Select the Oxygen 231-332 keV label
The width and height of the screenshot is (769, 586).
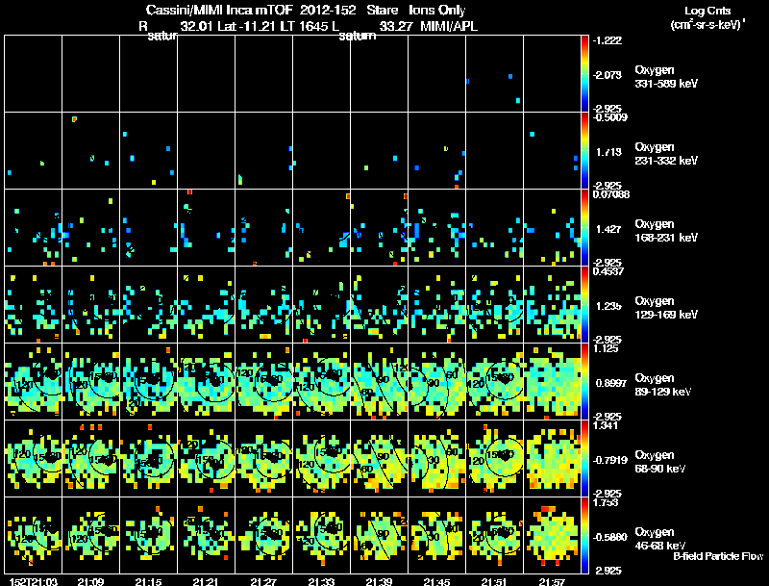666,154
